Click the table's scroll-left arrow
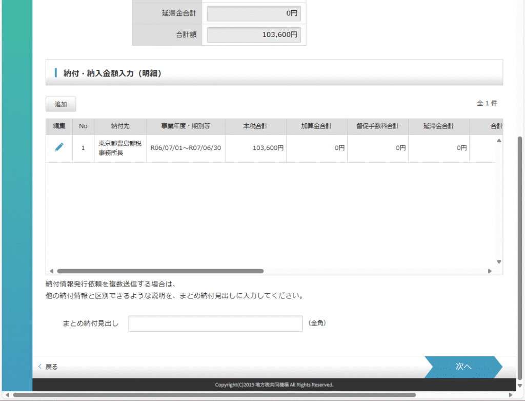Image resolution: width=525 pixels, height=401 pixels. point(51,271)
